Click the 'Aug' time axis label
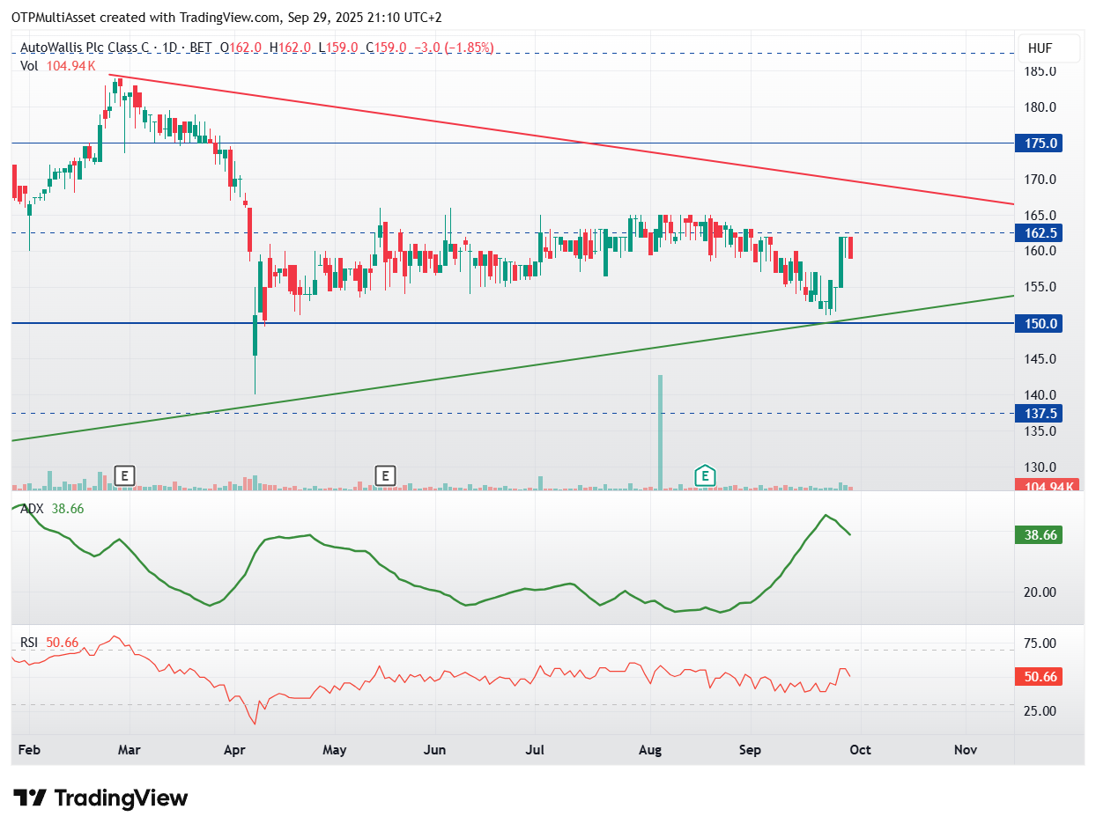Viewport: 1096px width, 831px height. pyautogui.click(x=649, y=750)
